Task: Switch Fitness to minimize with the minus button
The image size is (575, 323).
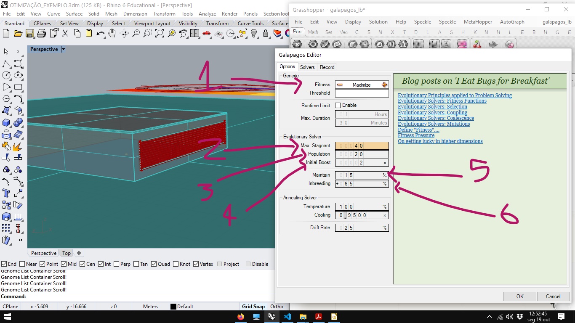Action: pos(340,85)
